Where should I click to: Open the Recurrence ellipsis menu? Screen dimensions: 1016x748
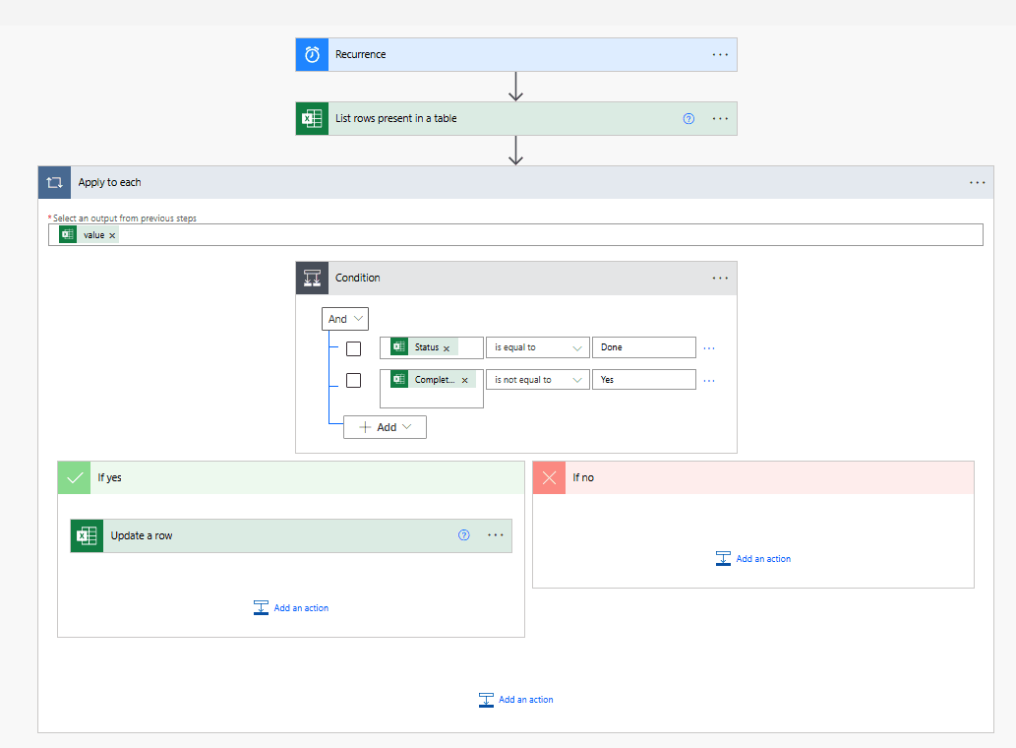click(x=720, y=54)
